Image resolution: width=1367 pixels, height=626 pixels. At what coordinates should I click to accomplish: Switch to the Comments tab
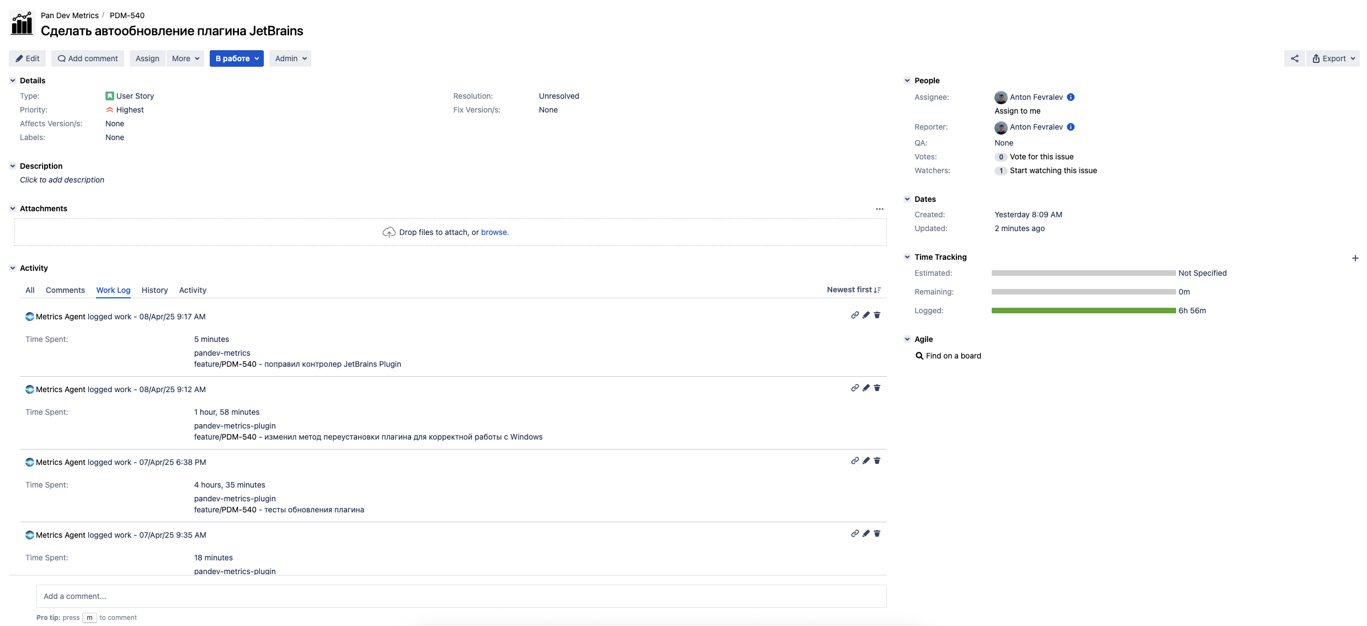pyautogui.click(x=65, y=290)
